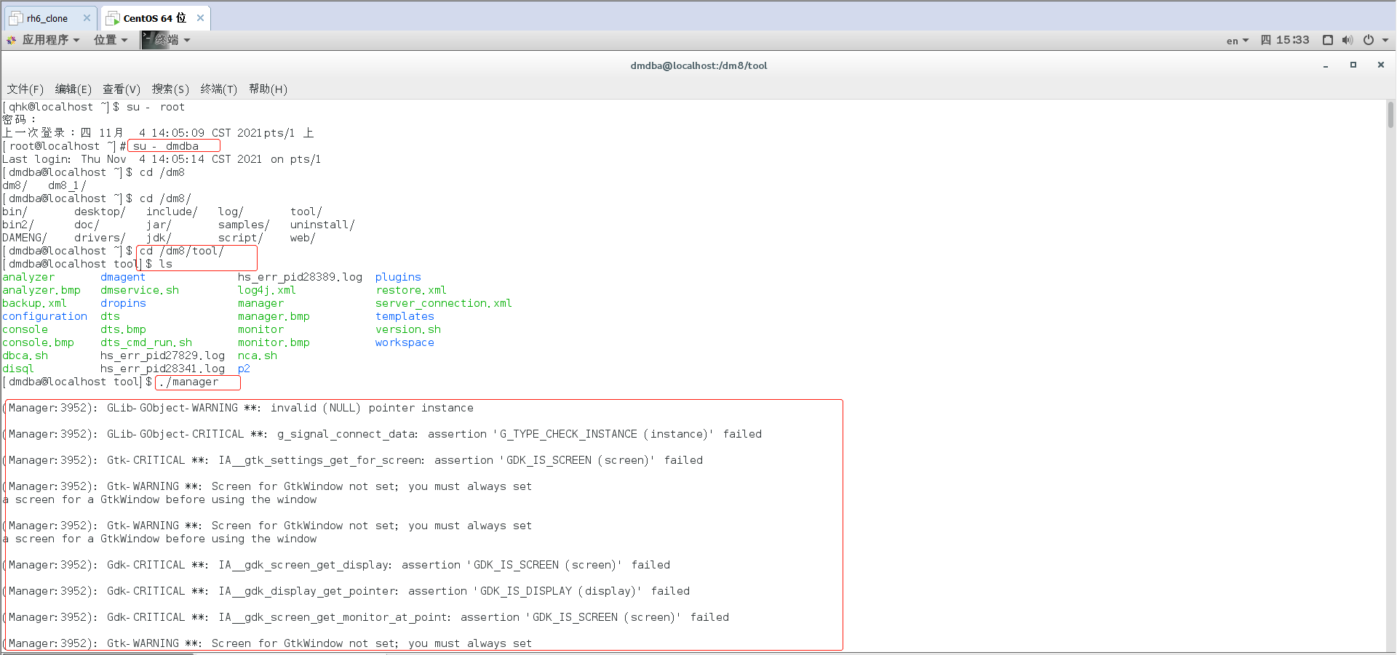This screenshot has width=1397, height=655.
Task: Open the volume control icon
Action: click(x=1348, y=40)
